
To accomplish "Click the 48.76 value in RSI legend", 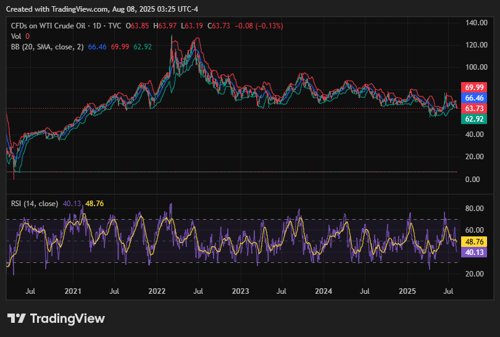I will (94, 204).
